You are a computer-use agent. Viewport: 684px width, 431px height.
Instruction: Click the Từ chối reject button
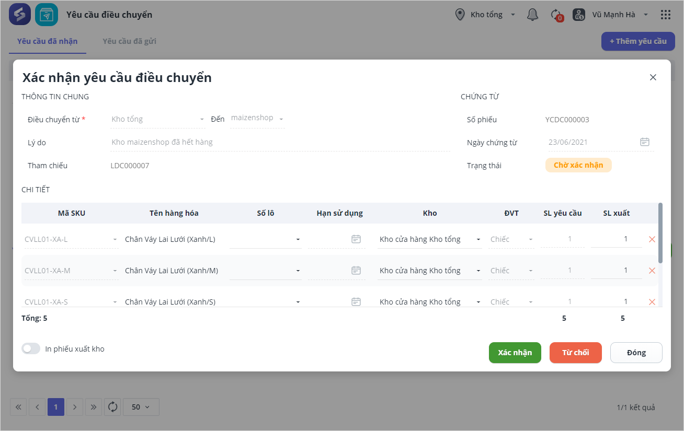575,353
